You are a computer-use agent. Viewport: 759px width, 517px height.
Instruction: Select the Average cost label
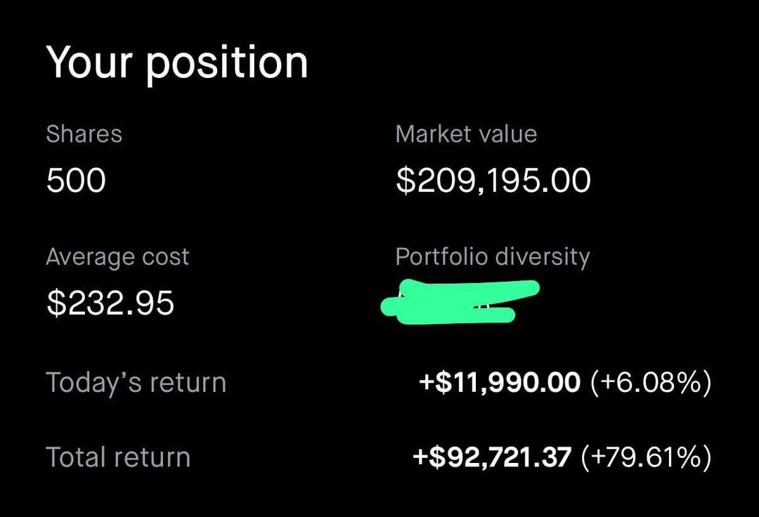tap(117, 257)
